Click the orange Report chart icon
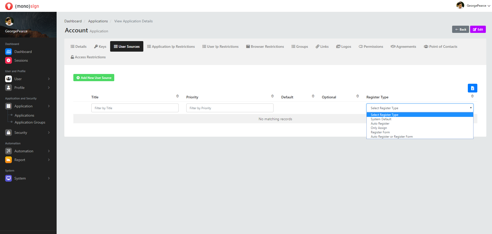 pyautogui.click(x=8, y=160)
